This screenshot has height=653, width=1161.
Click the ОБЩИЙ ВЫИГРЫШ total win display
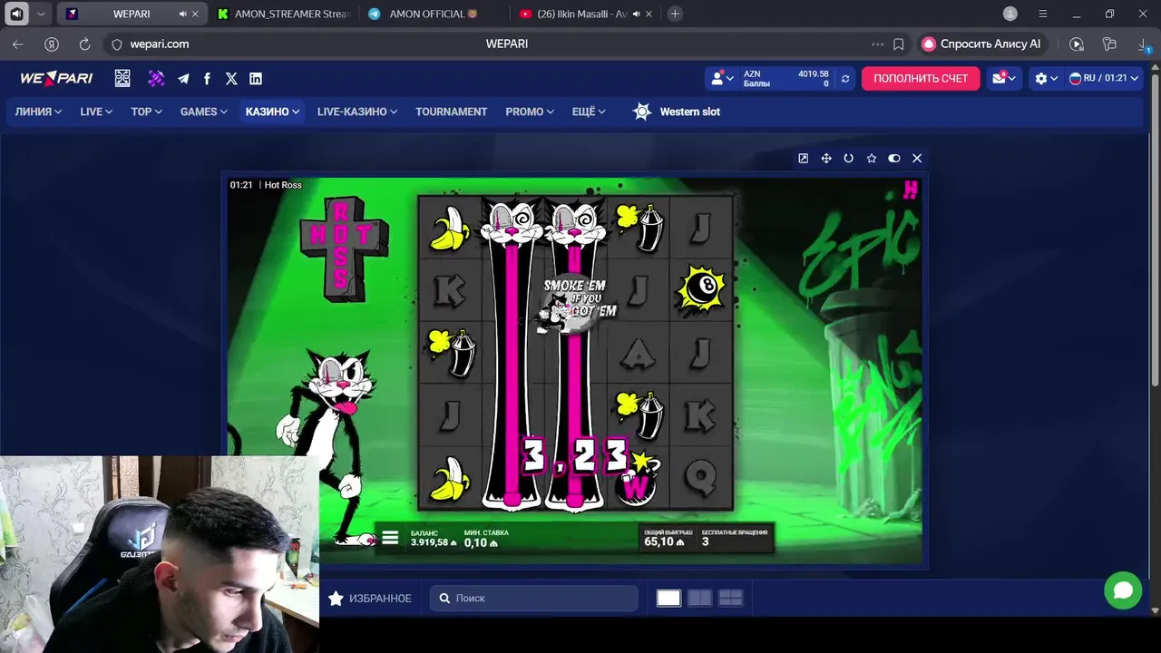click(x=668, y=538)
